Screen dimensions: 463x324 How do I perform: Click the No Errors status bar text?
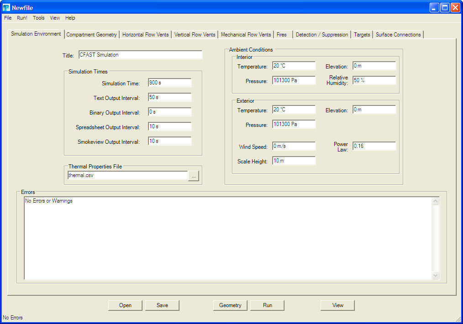click(x=13, y=318)
